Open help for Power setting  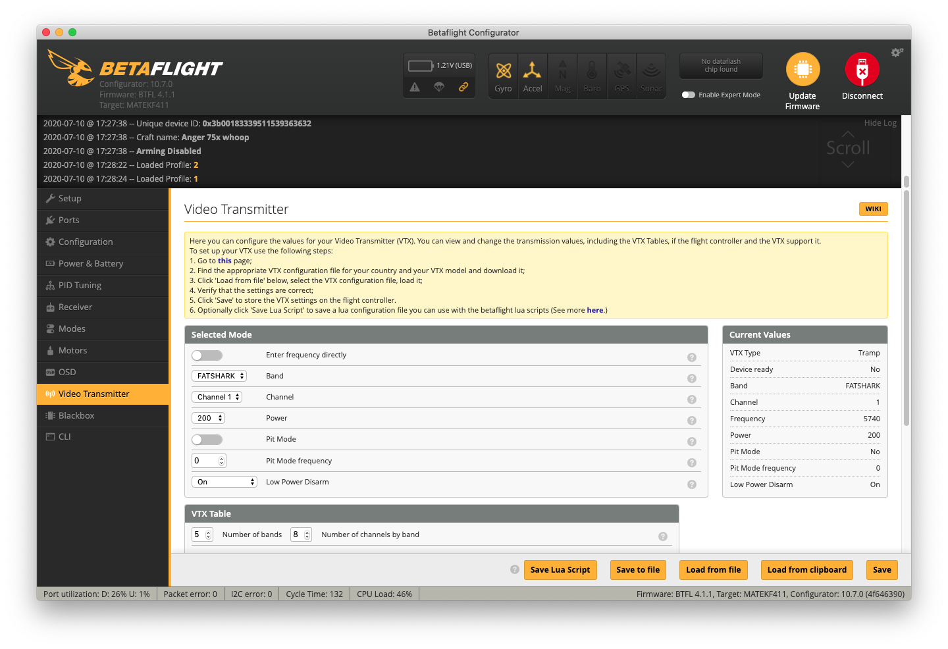point(692,421)
